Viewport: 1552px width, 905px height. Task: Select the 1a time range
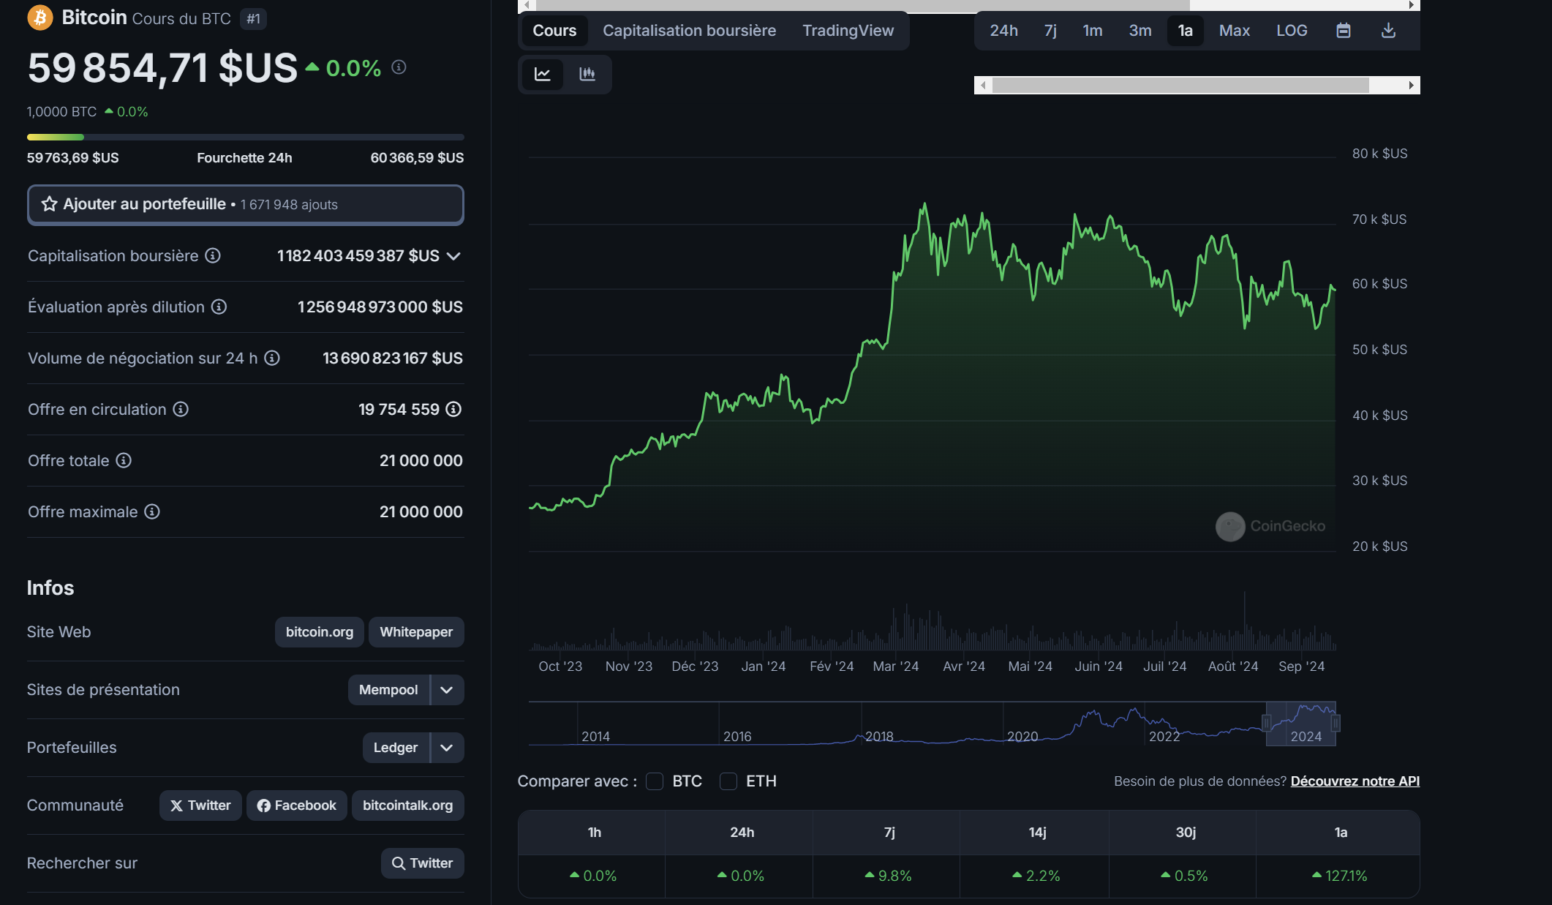tap(1186, 31)
